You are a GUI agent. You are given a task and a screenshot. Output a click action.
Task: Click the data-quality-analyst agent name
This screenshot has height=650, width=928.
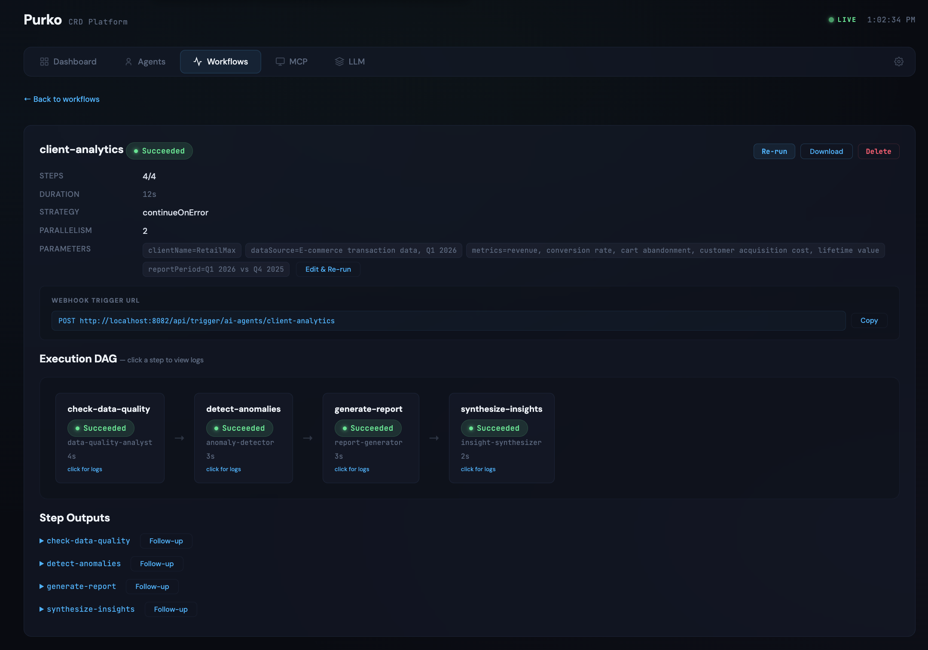tap(110, 442)
